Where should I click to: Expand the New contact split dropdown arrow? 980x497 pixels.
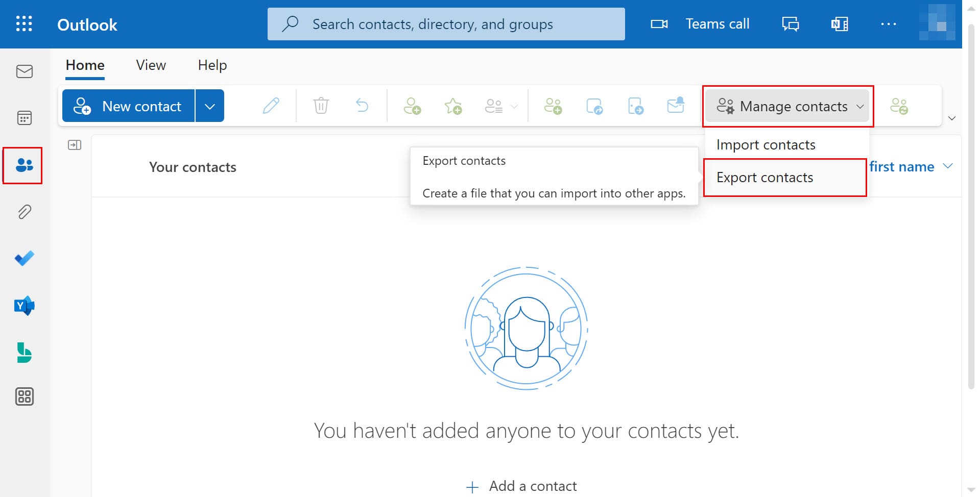[x=209, y=106]
